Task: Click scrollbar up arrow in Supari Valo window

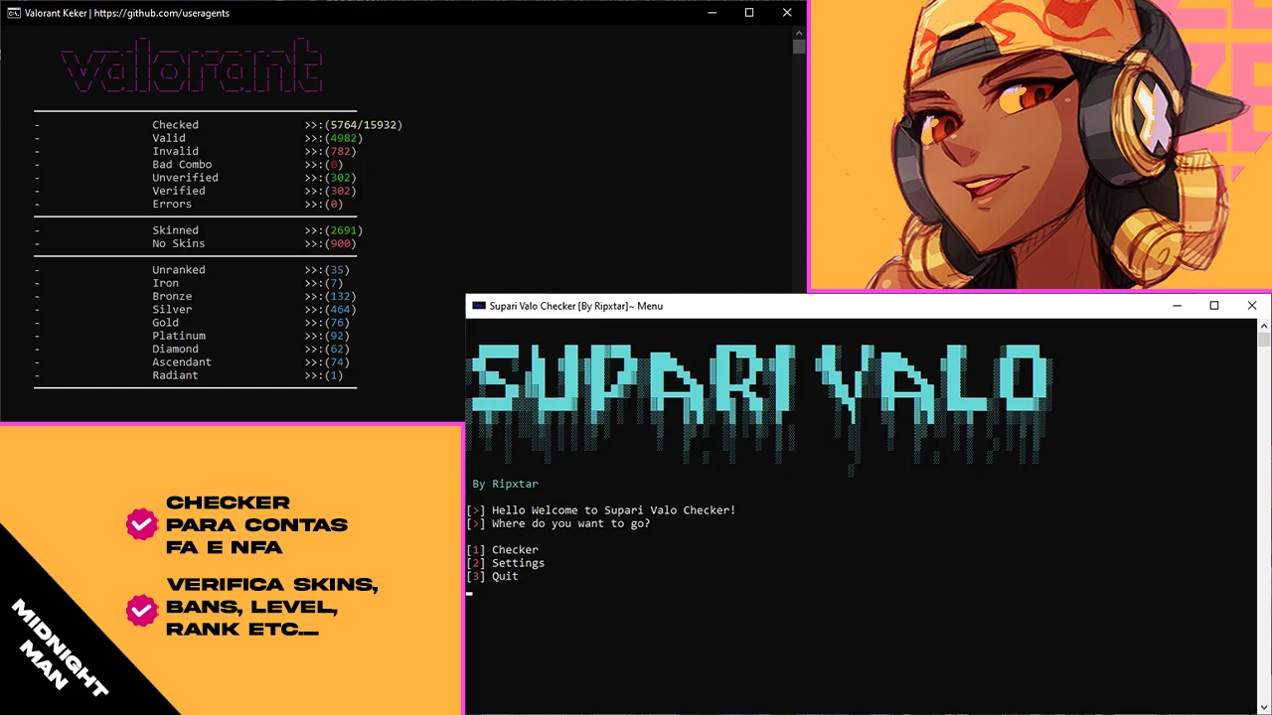Action: point(1264,326)
